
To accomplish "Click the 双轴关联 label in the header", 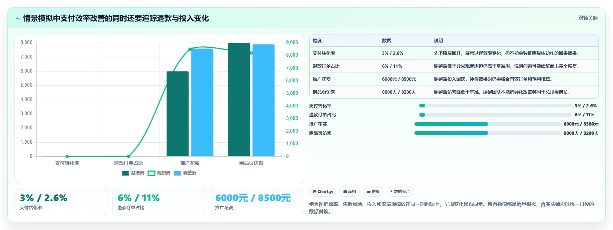I will [x=588, y=18].
